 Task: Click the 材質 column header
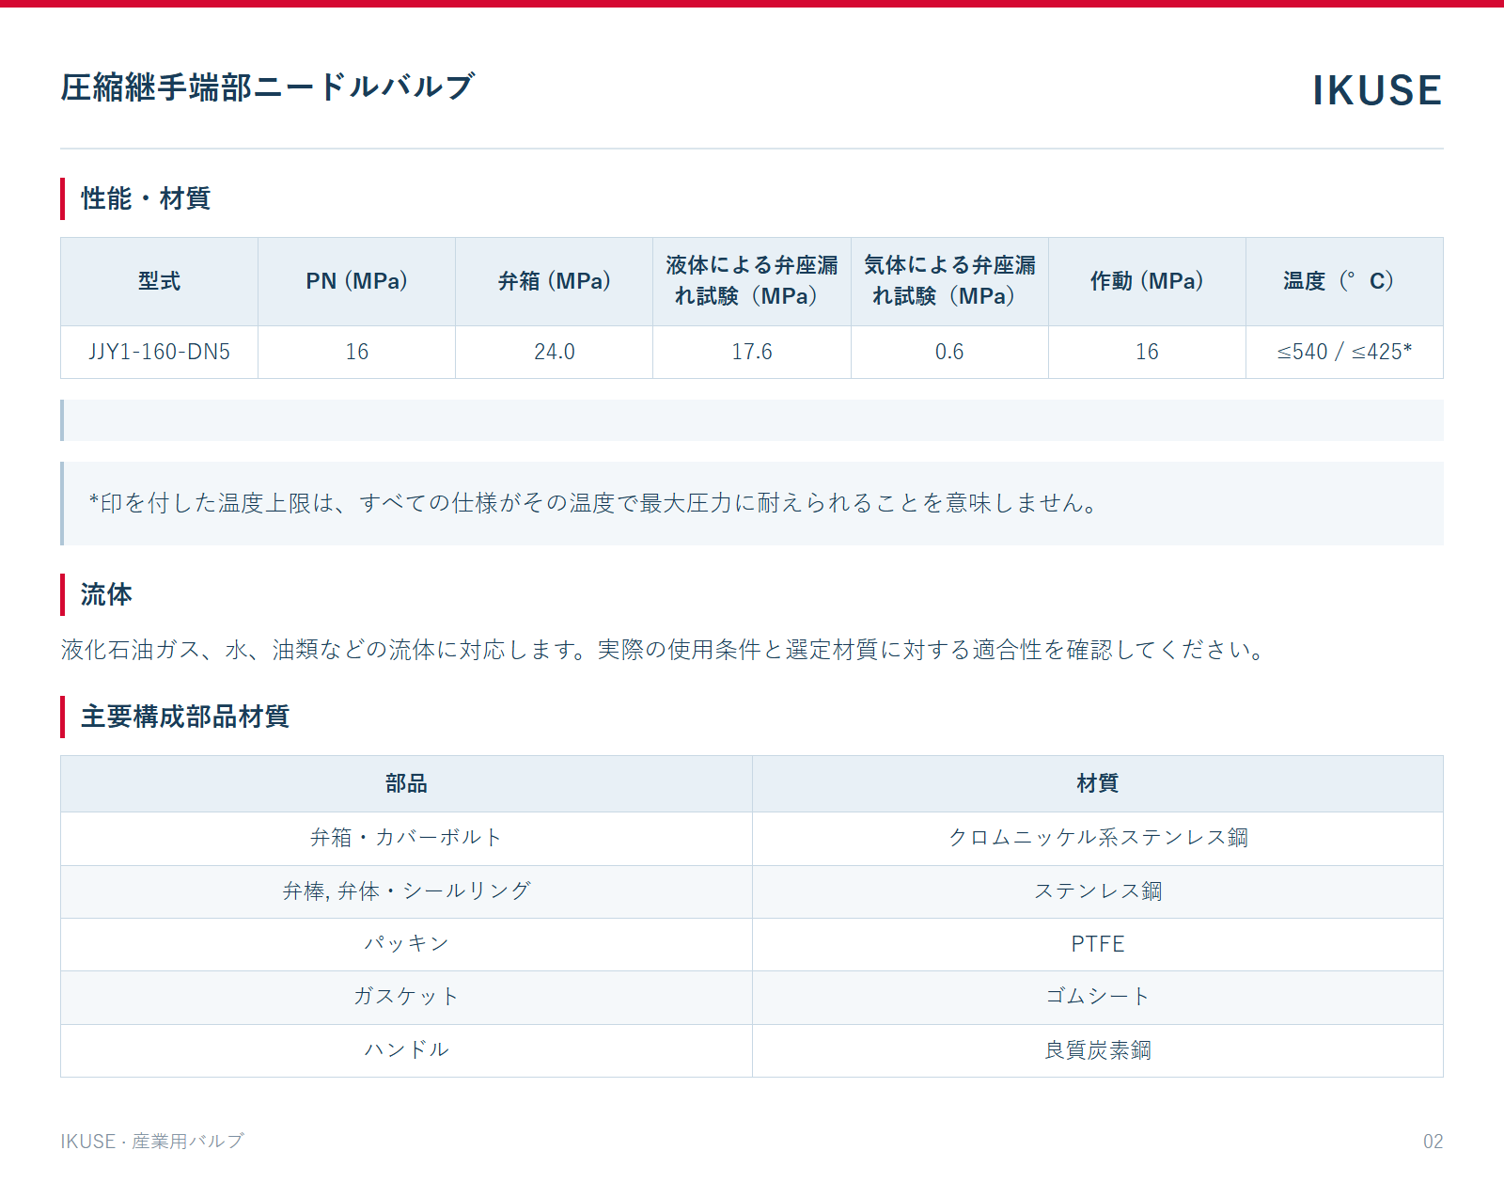(1098, 783)
